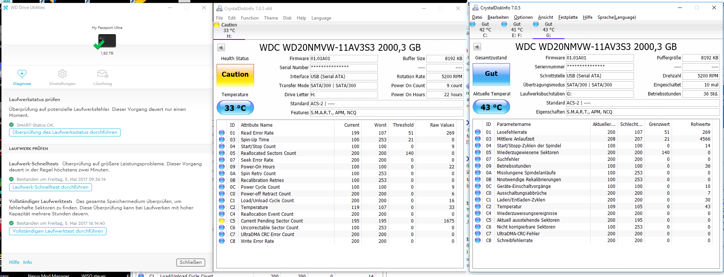Click the Firmware field 01.01A01 in English window
The image size is (724, 277).
(344, 59)
